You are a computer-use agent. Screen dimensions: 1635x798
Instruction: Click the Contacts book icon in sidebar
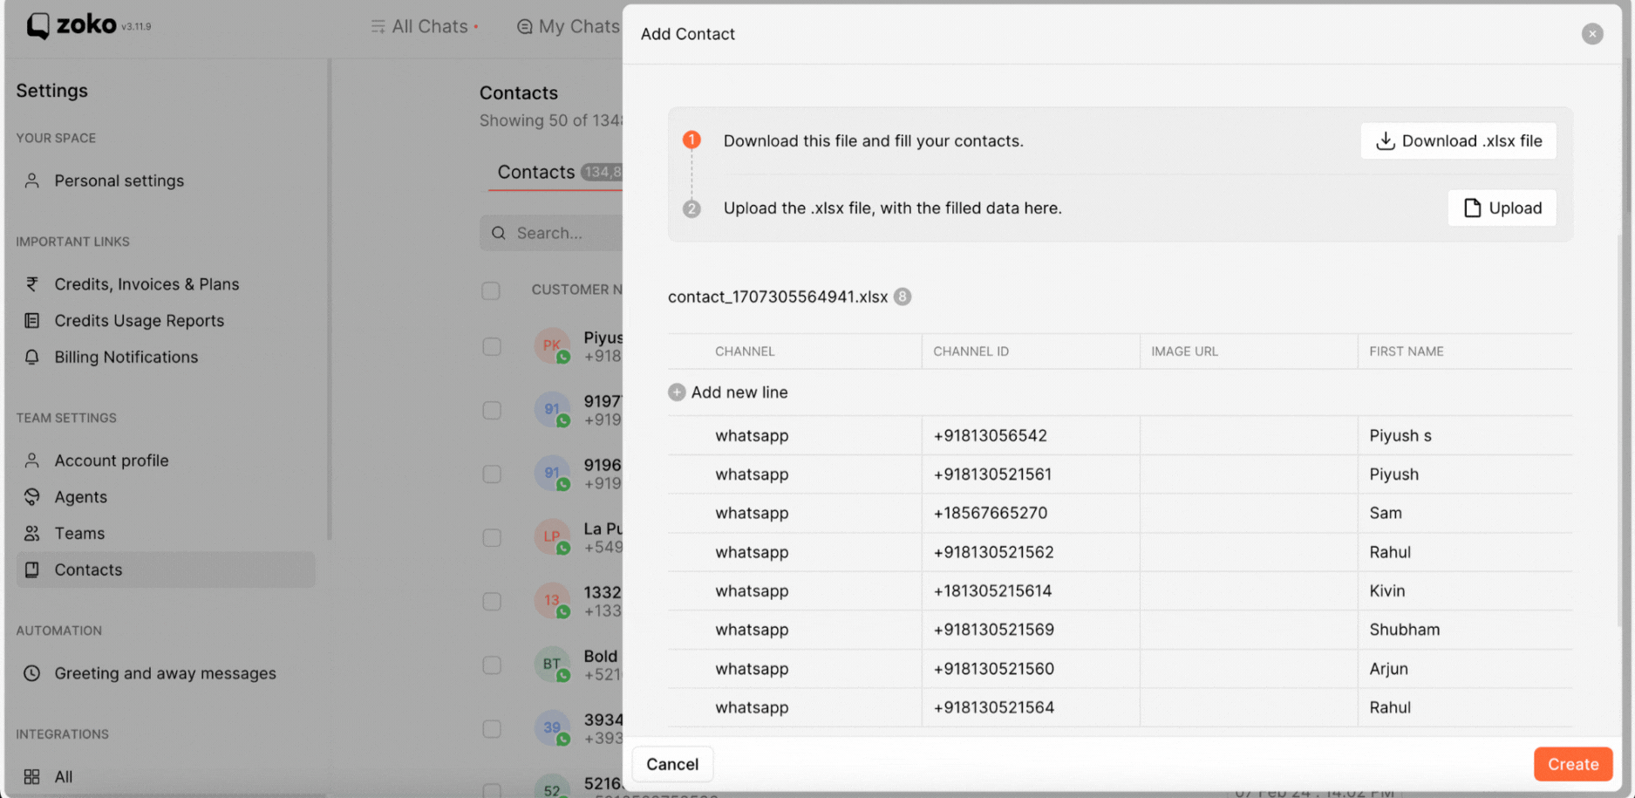(x=32, y=570)
